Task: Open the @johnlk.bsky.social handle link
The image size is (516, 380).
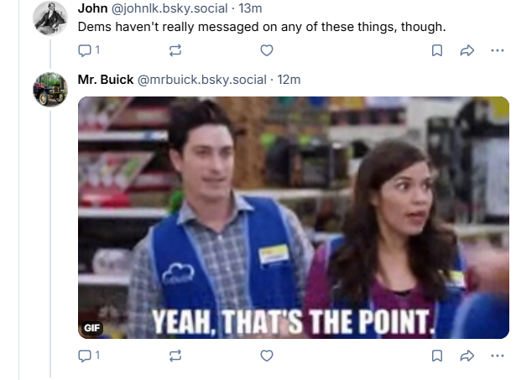Action: click(x=169, y=8)
